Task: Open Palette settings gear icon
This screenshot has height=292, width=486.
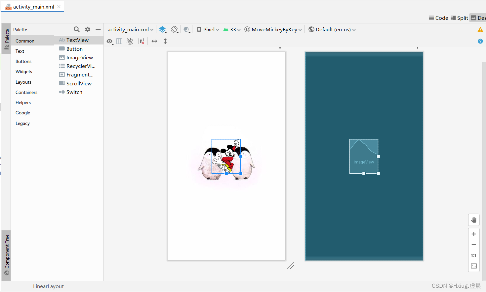Action: click(x=88, y=29)
